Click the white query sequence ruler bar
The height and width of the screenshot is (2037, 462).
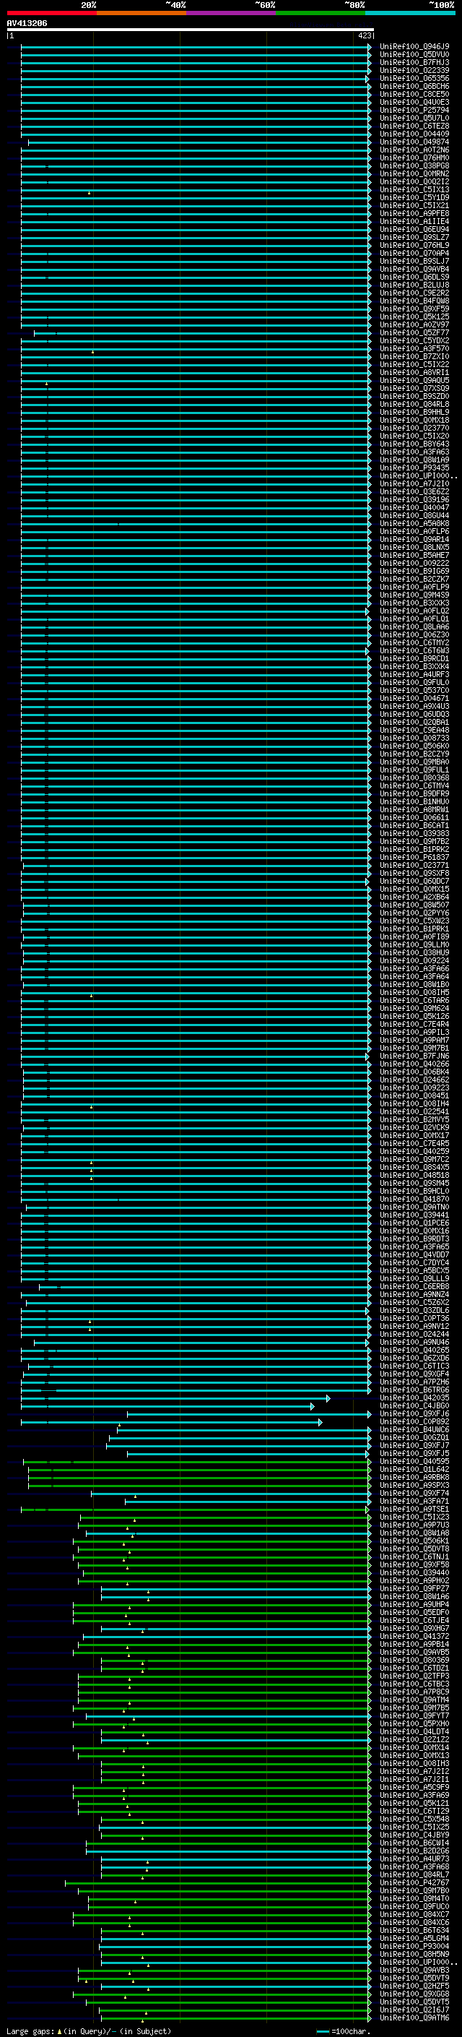click(x=191, y=30)
